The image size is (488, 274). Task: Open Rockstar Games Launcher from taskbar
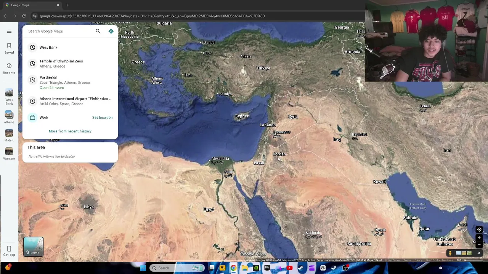coord(222,268)
